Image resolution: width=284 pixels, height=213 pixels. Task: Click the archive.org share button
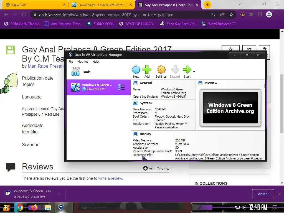(249, 49)
